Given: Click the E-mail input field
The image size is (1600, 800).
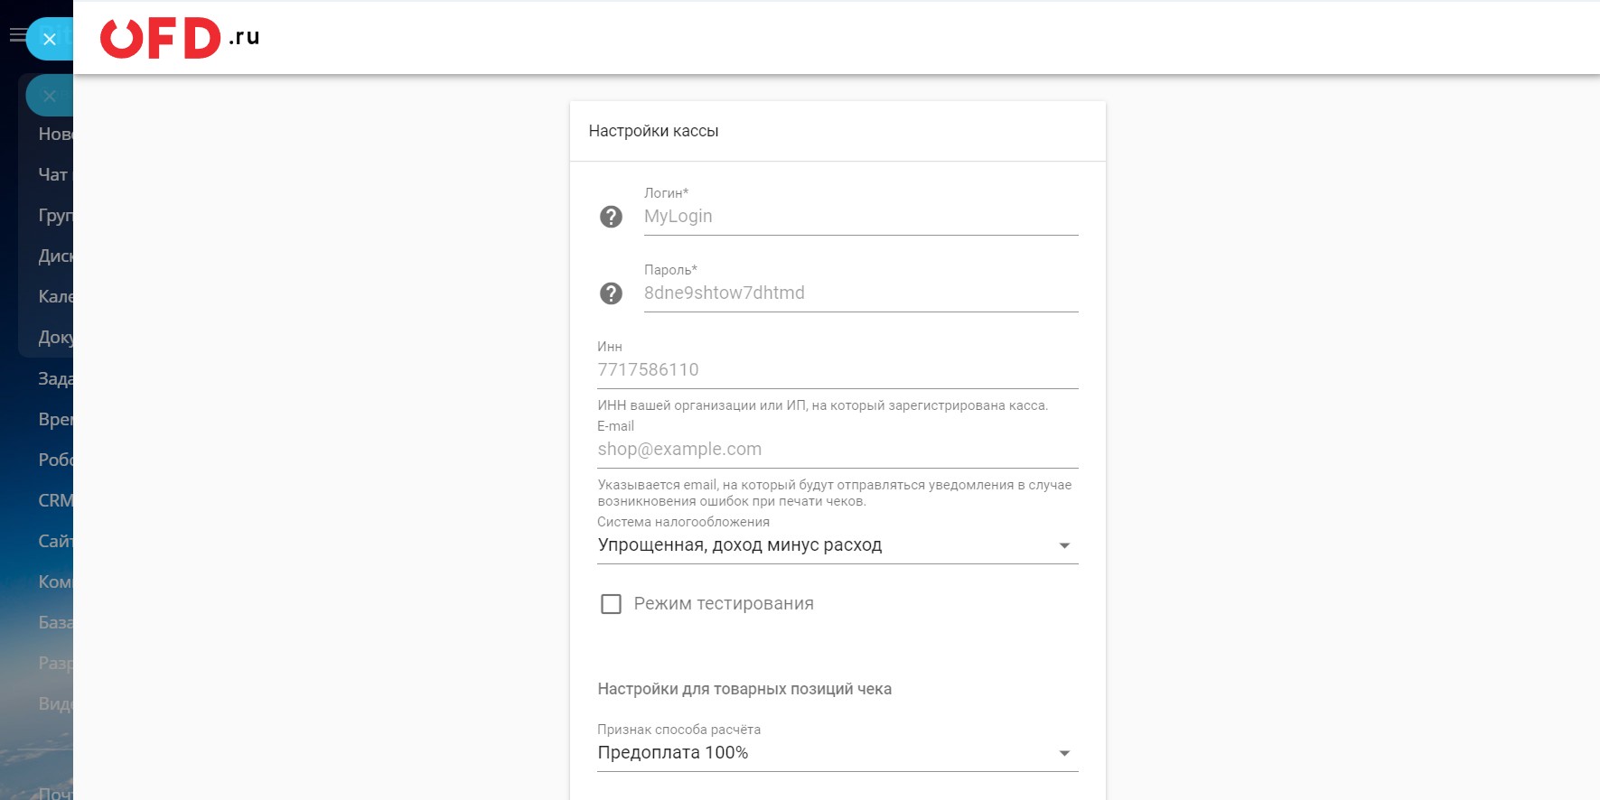Looking at the screenshot, I should (837, 450).
